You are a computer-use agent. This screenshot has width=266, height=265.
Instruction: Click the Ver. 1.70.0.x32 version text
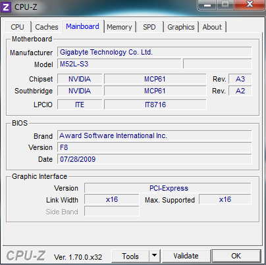pos(78,257)
